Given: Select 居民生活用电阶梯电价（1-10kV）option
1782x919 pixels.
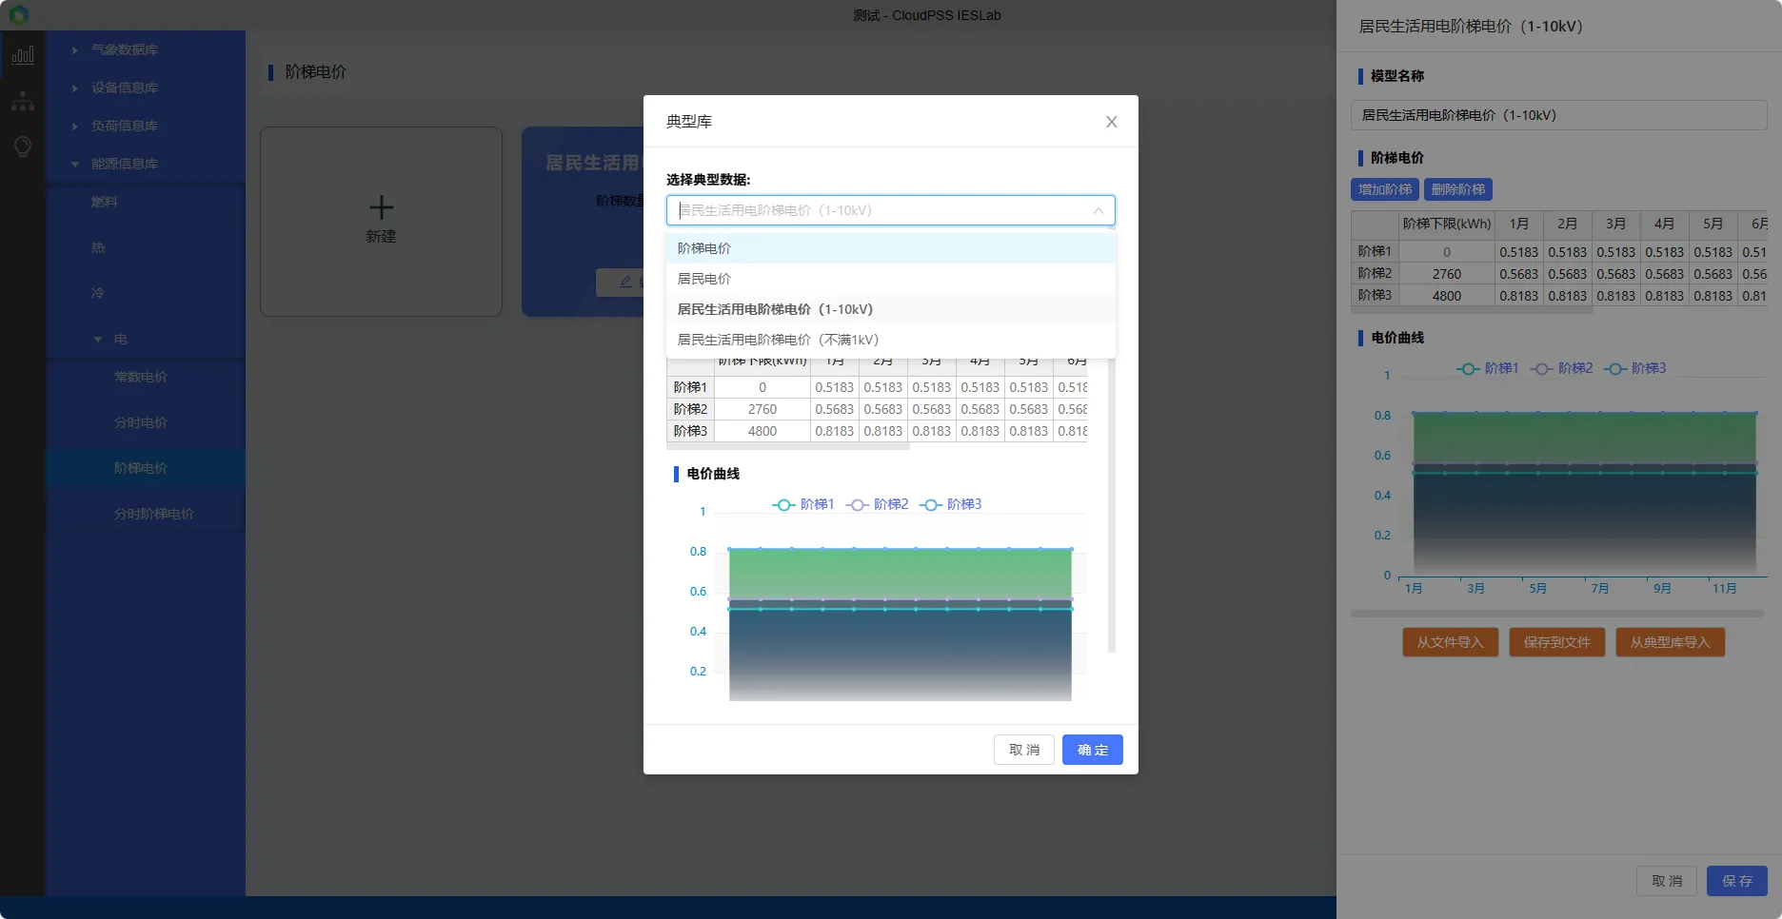Looking at the screenshot, I should pyautogui.click(x=890, y=309).
